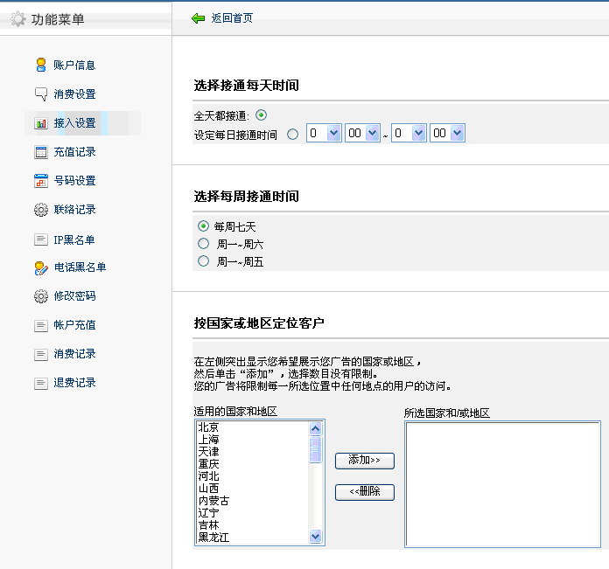Open the start minute dropdown
609x569 pixels.
(373, 133)
